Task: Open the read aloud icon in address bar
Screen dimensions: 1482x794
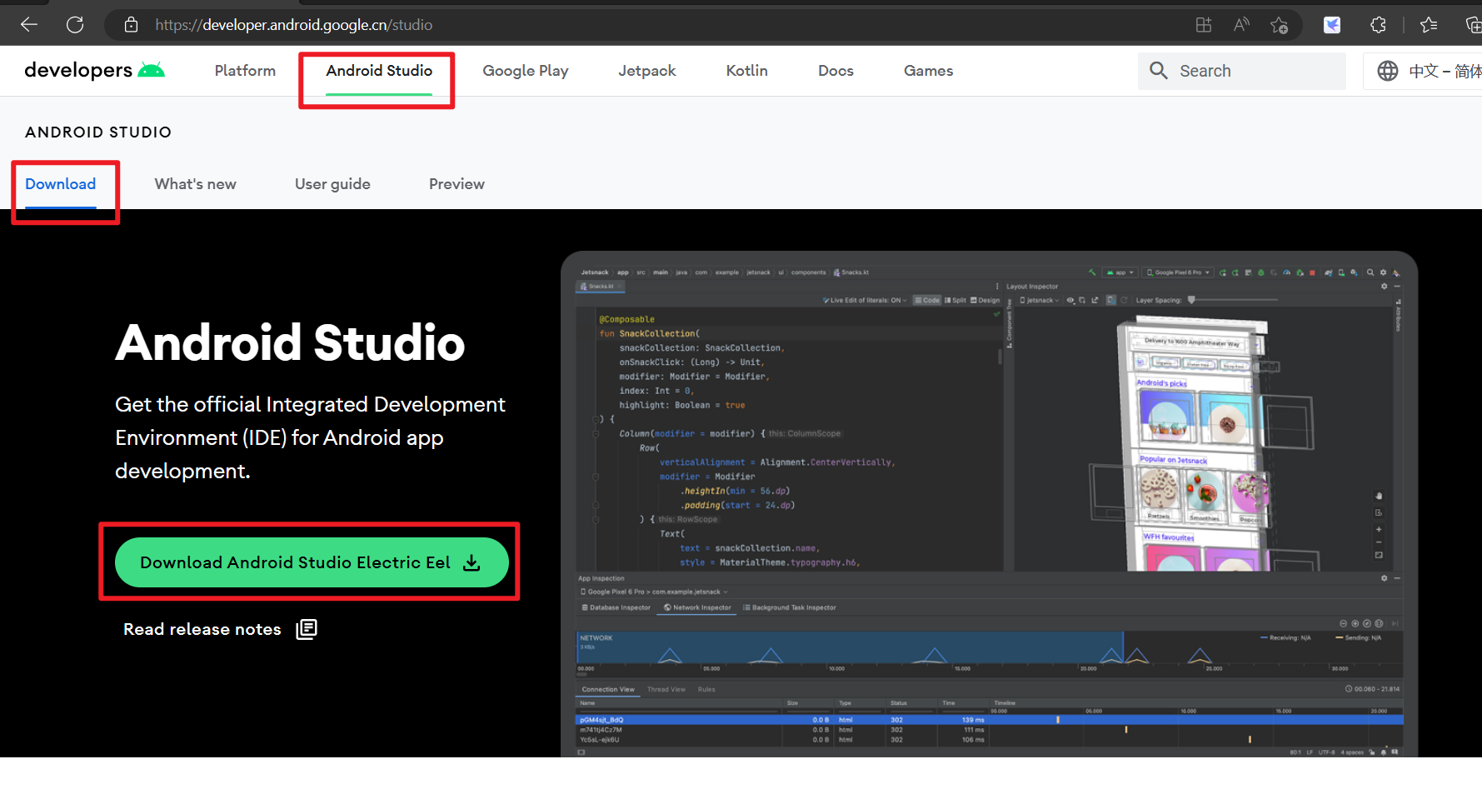Action: [x=1241, y=25]
